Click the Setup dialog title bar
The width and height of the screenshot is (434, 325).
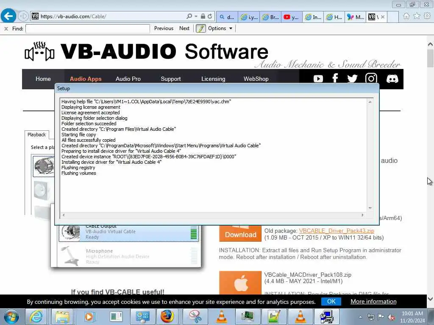[217, 88]
